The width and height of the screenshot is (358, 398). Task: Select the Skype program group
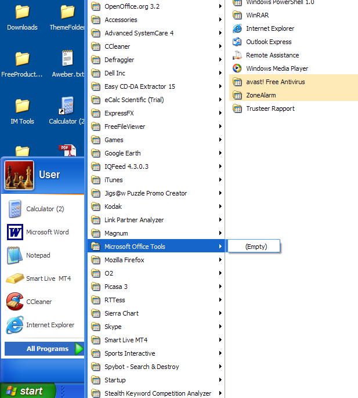click(156, 327)
